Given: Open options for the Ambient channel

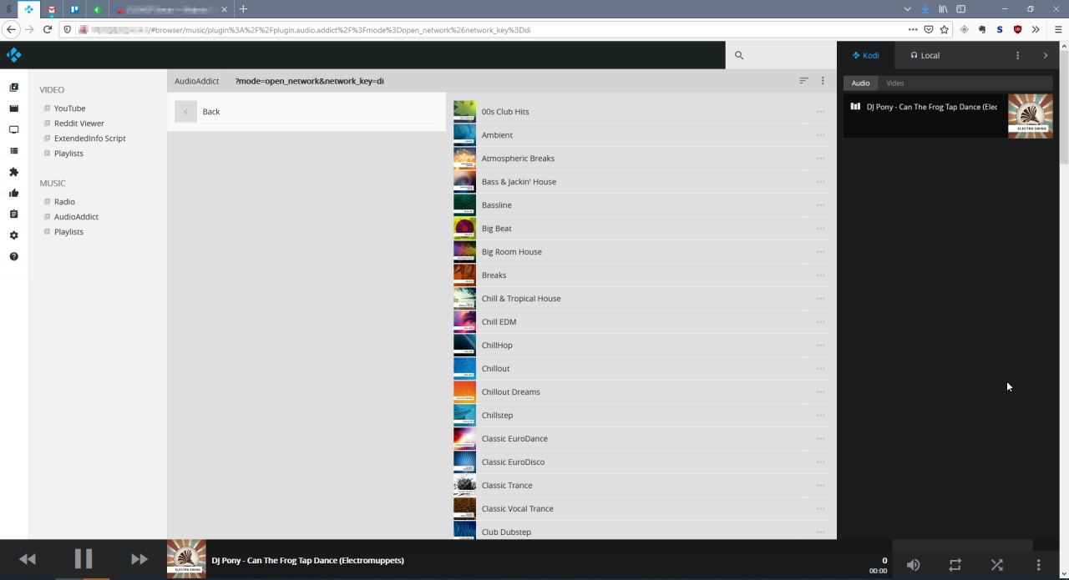Looking at the screenshot, I should pos(821,135).
